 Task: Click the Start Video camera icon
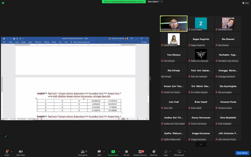click(x=21, y=152)
